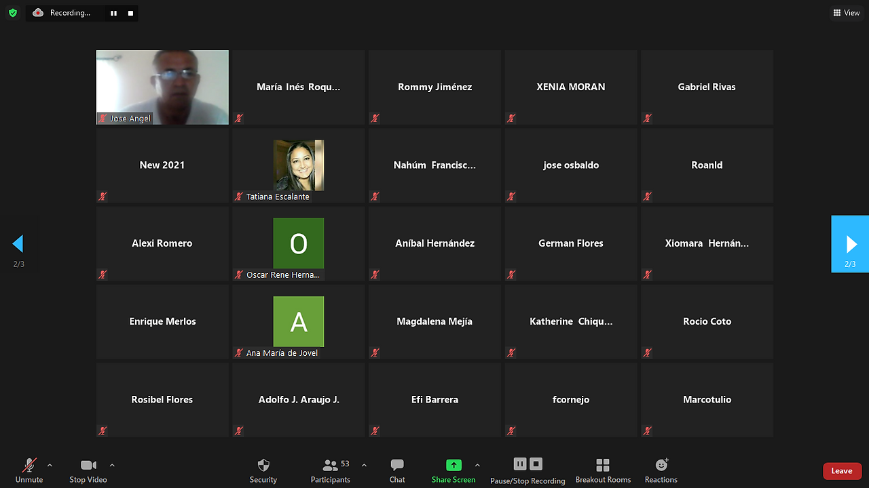This screenshot has height=488, width=869.
Task: Select the Rocio Coto participant name
Action: point(707,321)
